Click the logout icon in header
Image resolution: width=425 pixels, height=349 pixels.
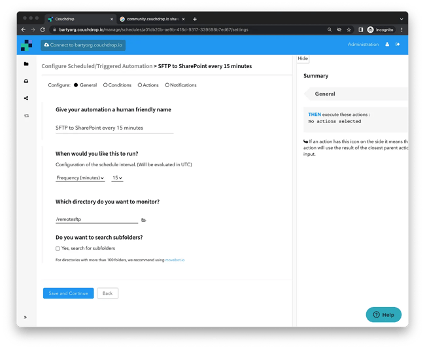(398, 45)
